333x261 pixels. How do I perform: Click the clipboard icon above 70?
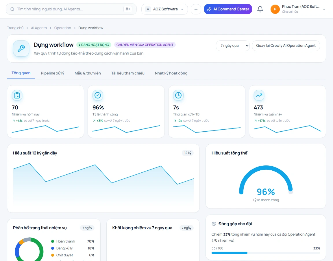(x=17, y=95)
